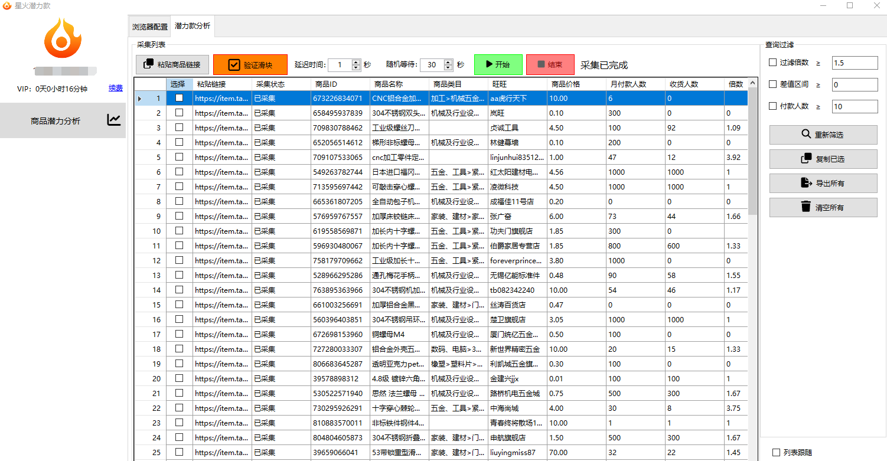This screenshot has width=887, height=461.
Task: Click the chart icon beside 商品潜力分析
Action: [114, 120]
